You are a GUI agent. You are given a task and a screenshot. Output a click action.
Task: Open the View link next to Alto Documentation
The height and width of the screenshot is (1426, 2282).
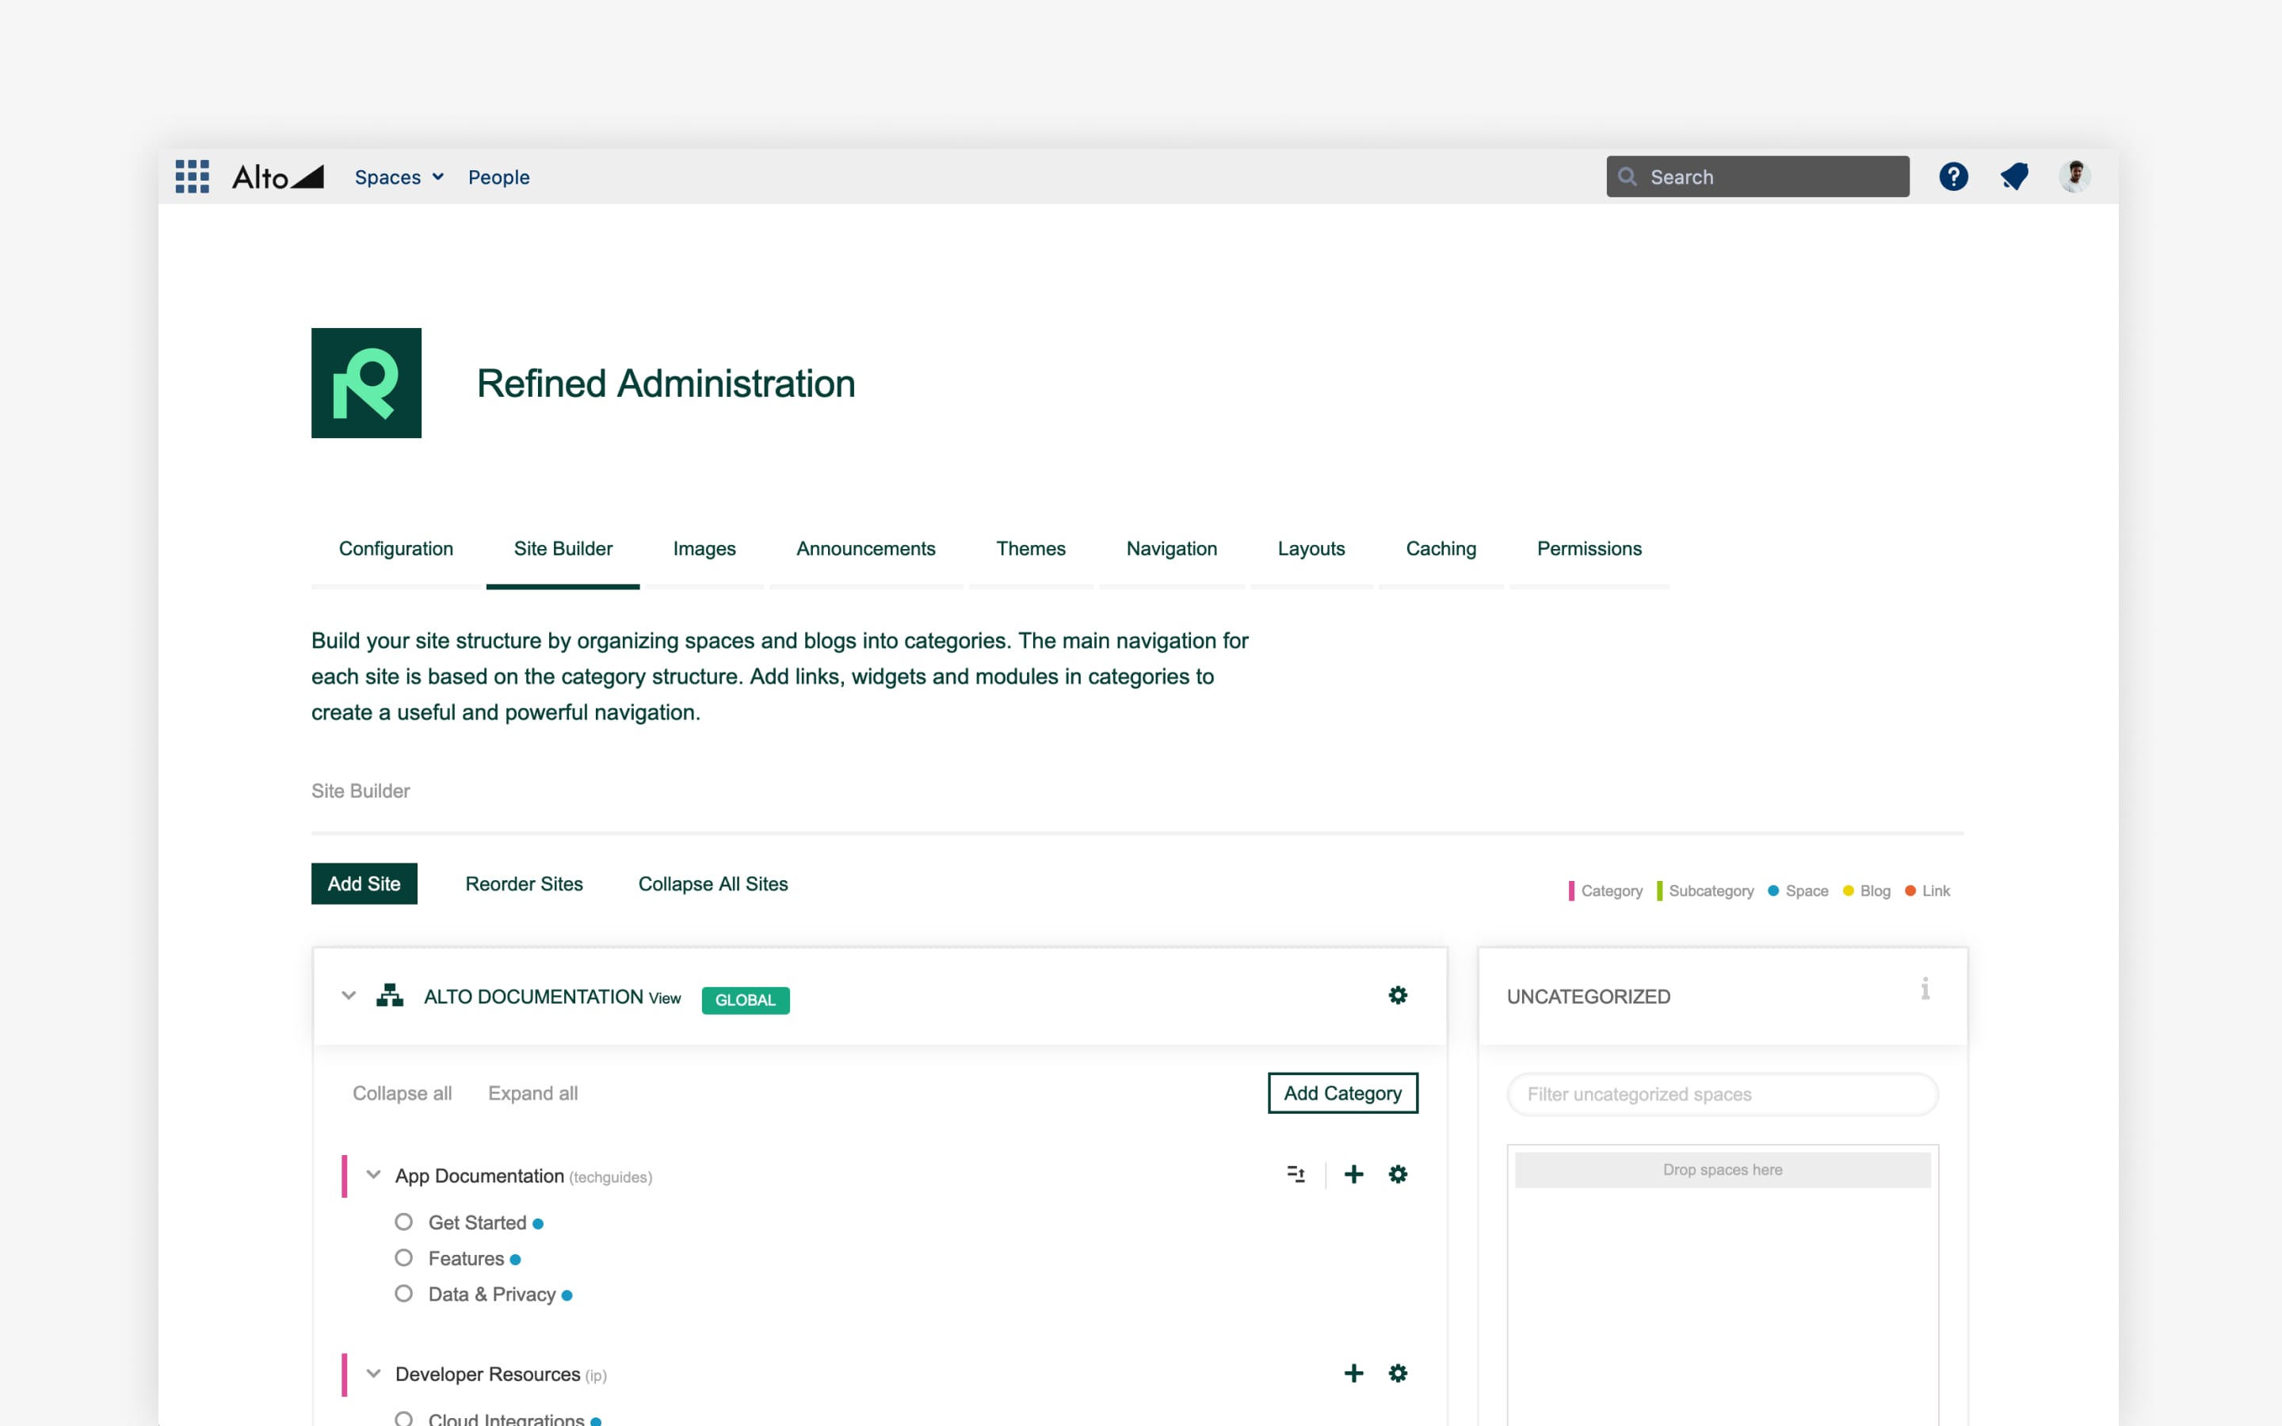pos(665,998)
